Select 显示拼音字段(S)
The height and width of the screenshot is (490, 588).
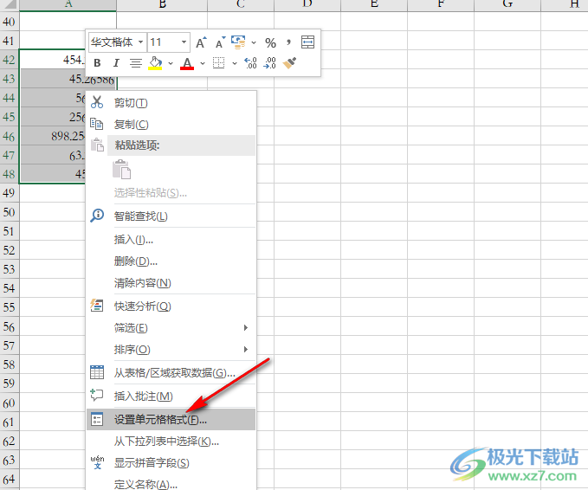pyautogui.click(x=171, y=462)
